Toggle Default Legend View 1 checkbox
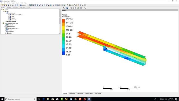The image size is (179, 101). click(x=5, y=28)
